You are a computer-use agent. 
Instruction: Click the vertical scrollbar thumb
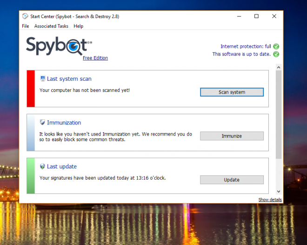tap(279, 115)
